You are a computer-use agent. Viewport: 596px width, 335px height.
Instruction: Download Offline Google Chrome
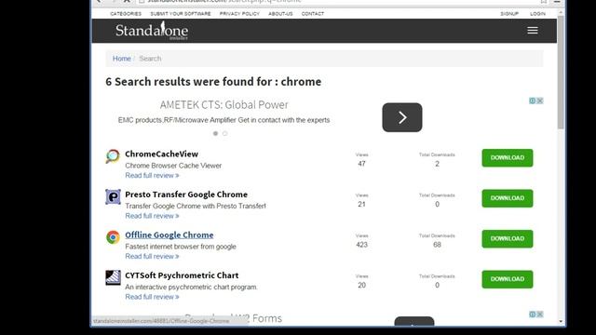coord(508,238)
